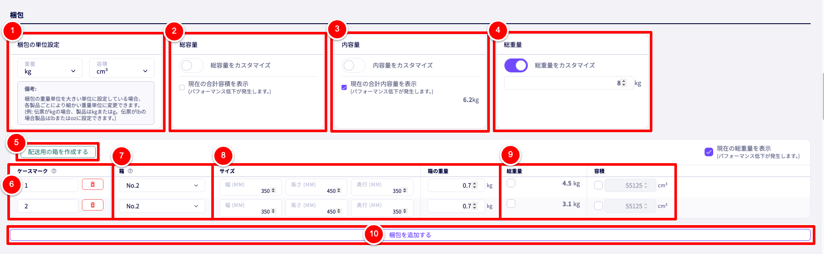This screenshot has width=824, height=254.
Task: Open the box dropdown No.2 in row 2
Action: (x=162, y=206)
